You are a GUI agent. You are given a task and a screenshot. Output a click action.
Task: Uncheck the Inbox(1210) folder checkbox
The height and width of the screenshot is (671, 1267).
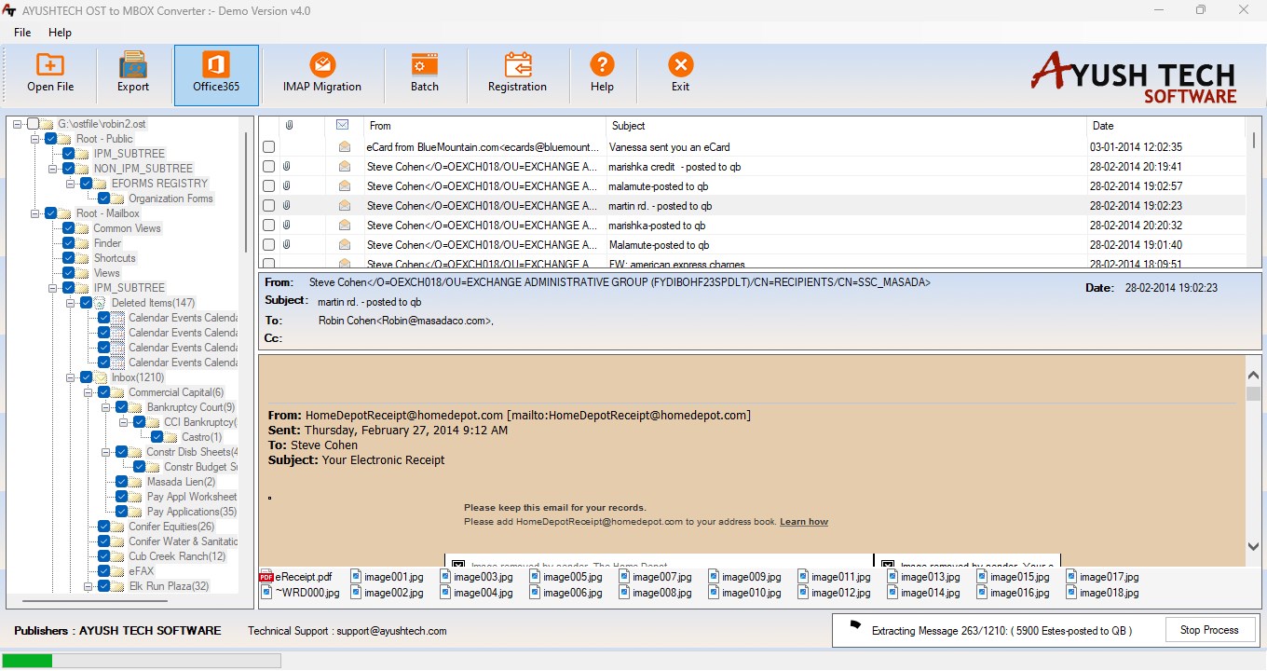[87, 377]
